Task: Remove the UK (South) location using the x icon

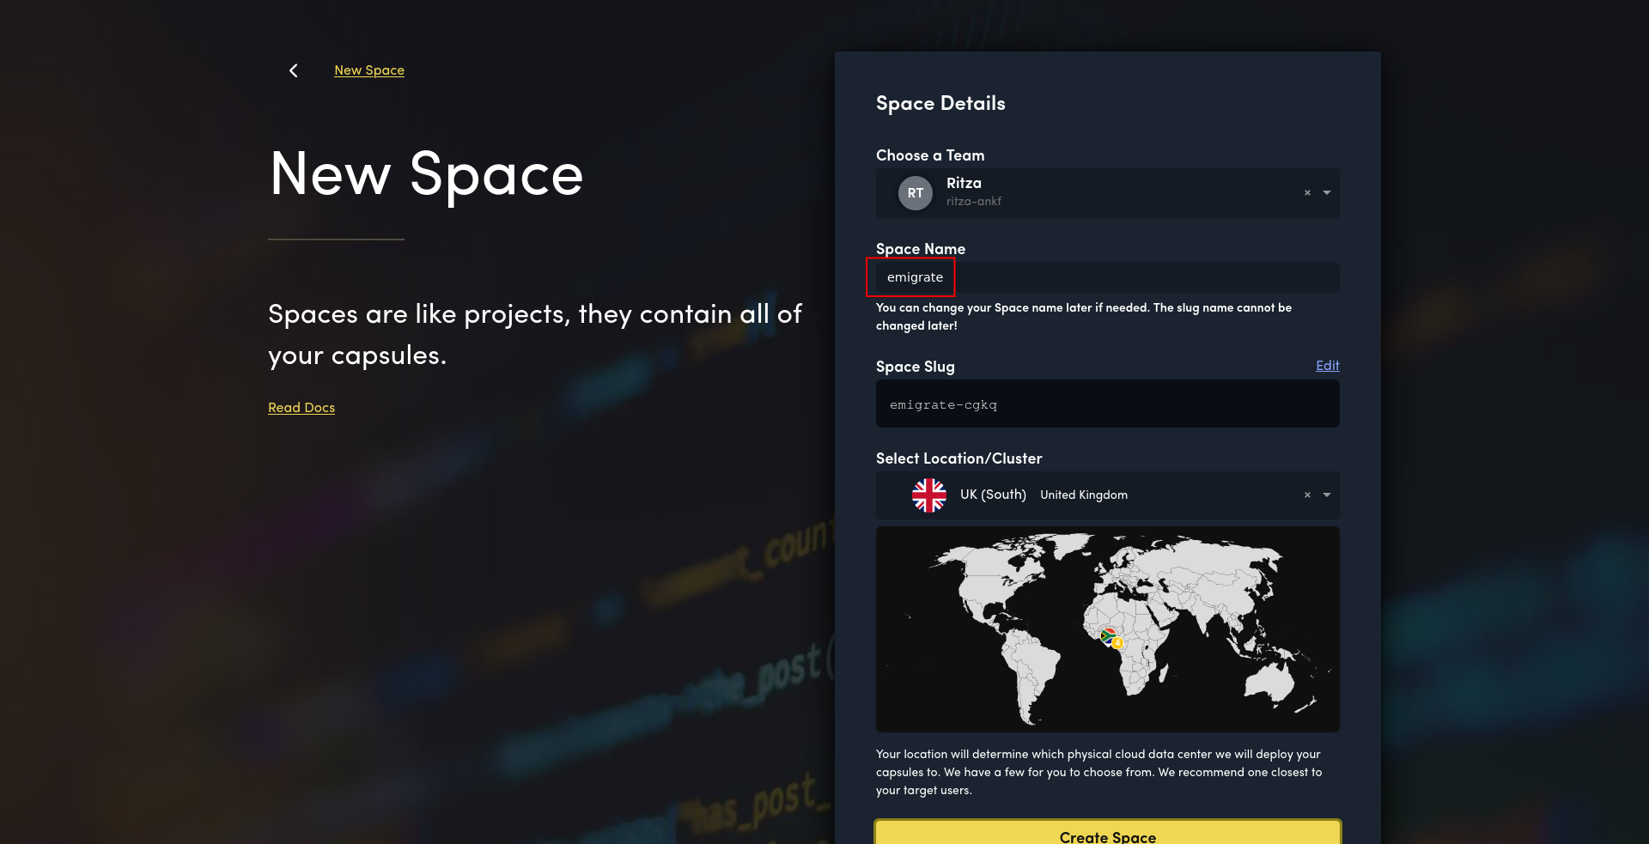Action: pyautogui.click(x=1306, y=495)
